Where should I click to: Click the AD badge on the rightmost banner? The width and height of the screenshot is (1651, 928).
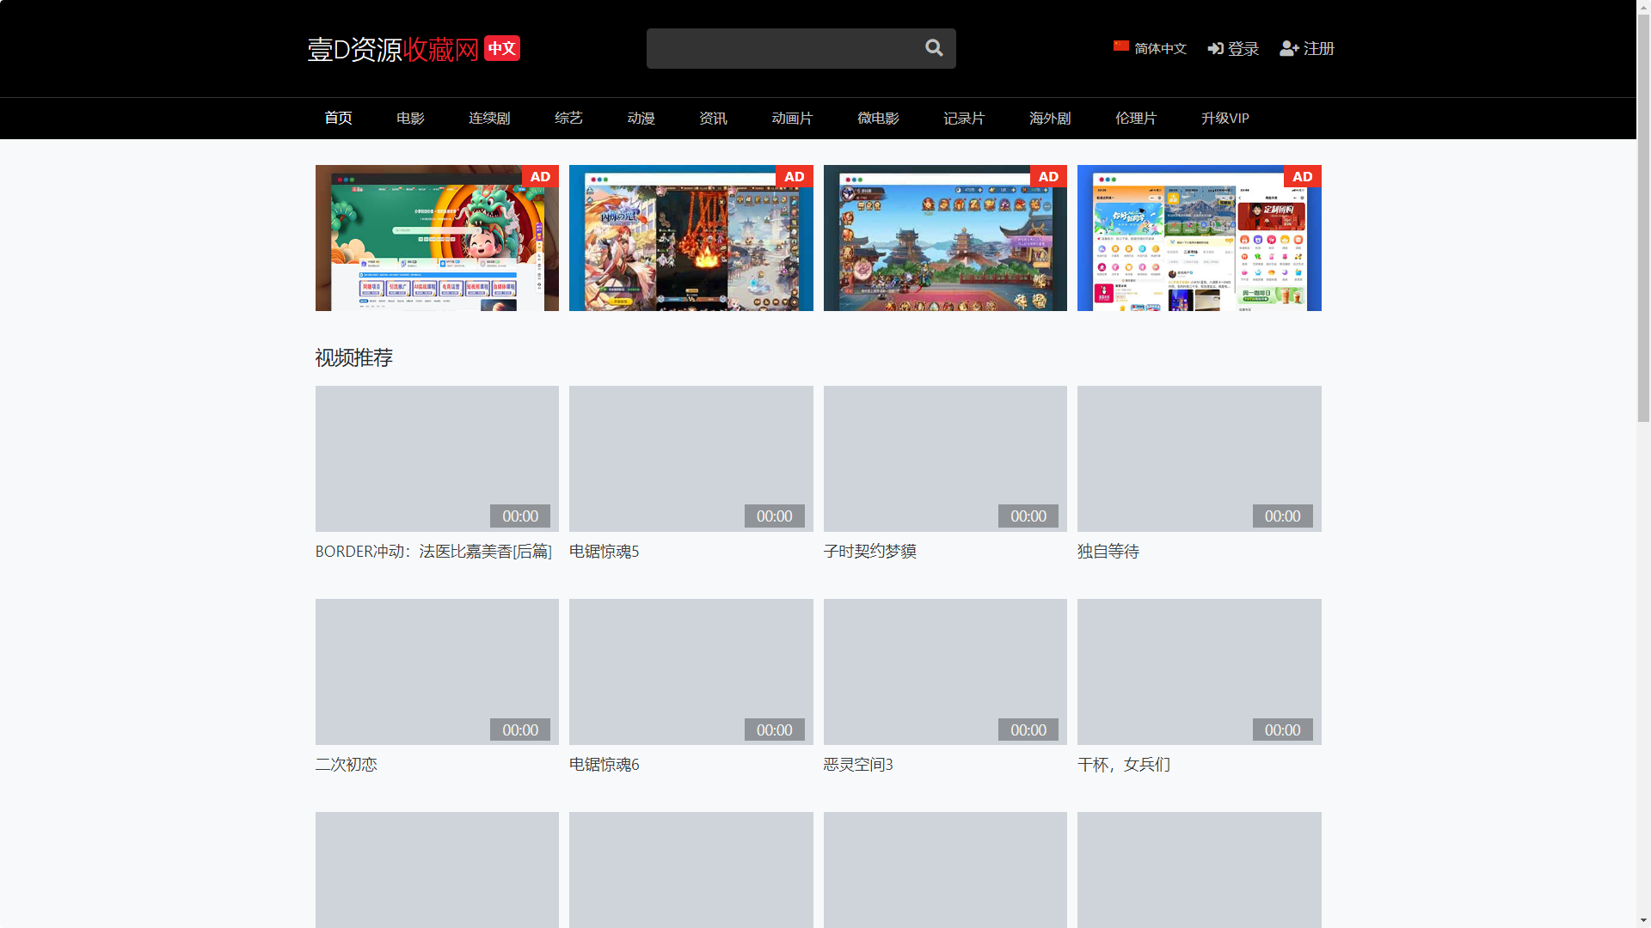[1302, 176]
